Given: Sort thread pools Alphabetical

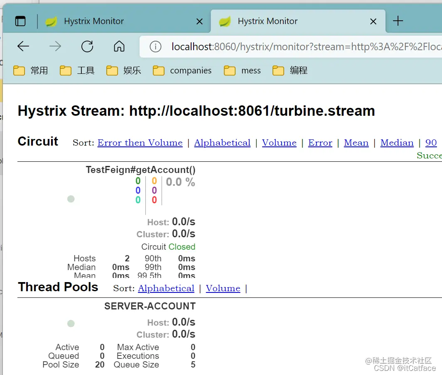Looking at the screenshot, I should click(x=166, y=288).
